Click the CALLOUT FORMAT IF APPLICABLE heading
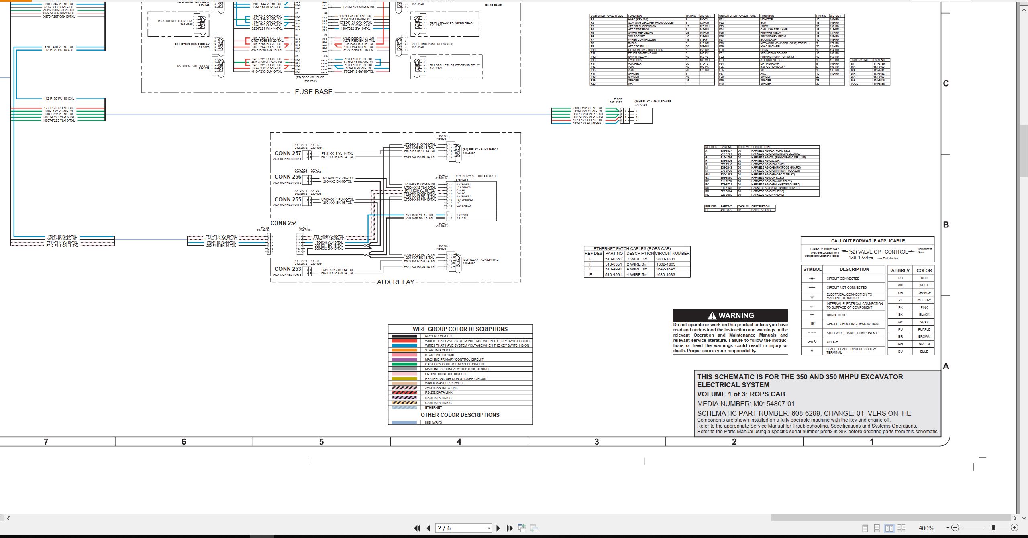1028x538 pixels. [x=868, y=241]
